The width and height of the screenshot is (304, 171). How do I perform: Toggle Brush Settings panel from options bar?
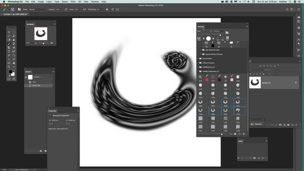pos(19,9)
